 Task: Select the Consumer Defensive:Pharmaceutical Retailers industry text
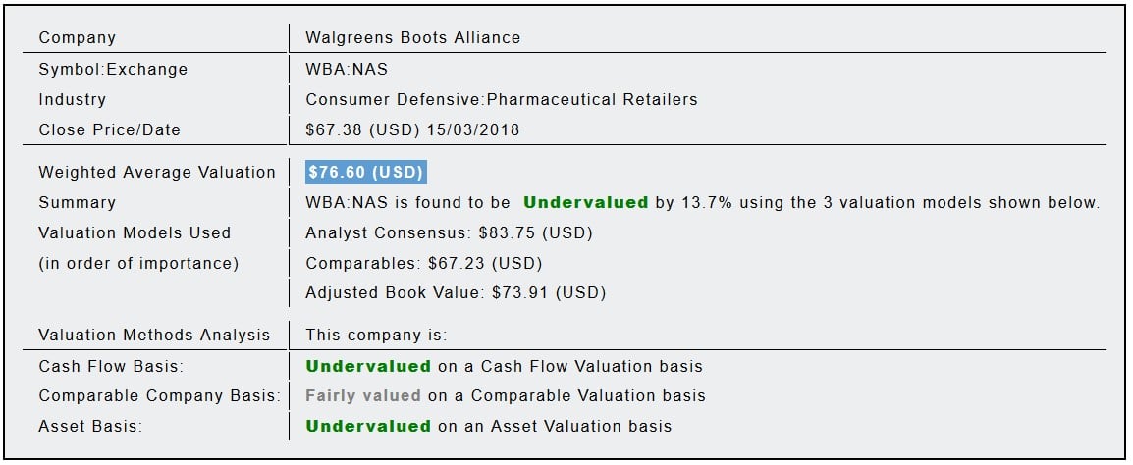point(501,100)
